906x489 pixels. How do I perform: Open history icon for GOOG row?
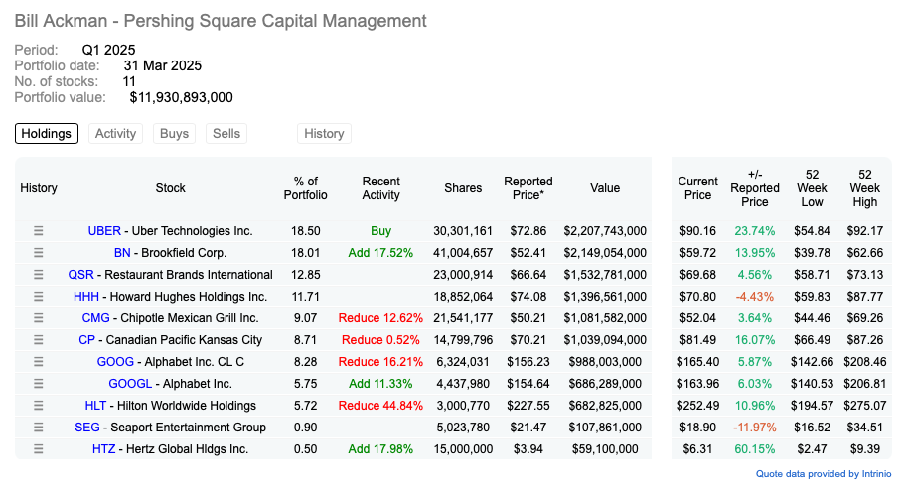[38, 362]
